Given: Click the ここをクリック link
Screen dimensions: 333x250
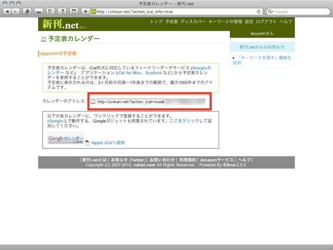Looking at the screenshot, I should (x=184, y=121).
